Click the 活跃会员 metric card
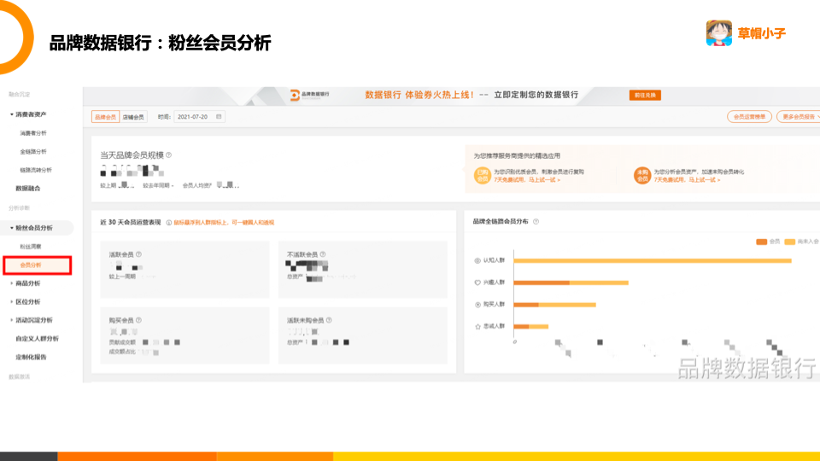The width and height of the screenshot is (820, 461). [184, 270]
